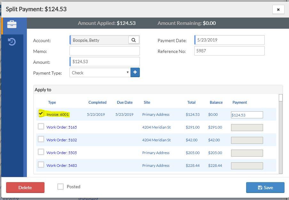
Task: Open the history clock tab in sidebar
Action: coord(12,42)
